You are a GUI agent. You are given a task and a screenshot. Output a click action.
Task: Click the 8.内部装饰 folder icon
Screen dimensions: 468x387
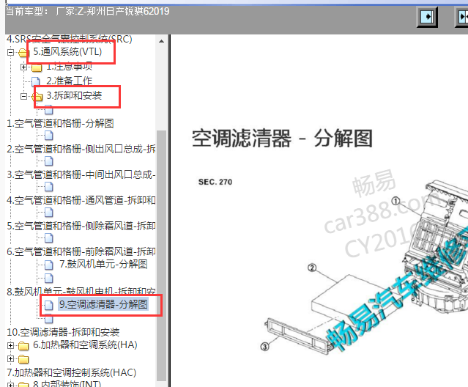point(23,385)
